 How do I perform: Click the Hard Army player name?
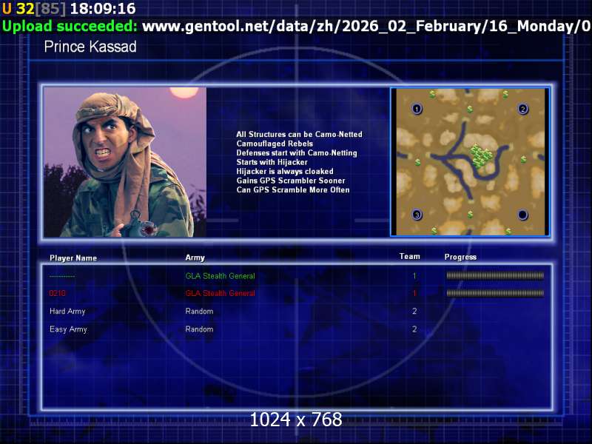pyautogui.click(x=67, y=312)
